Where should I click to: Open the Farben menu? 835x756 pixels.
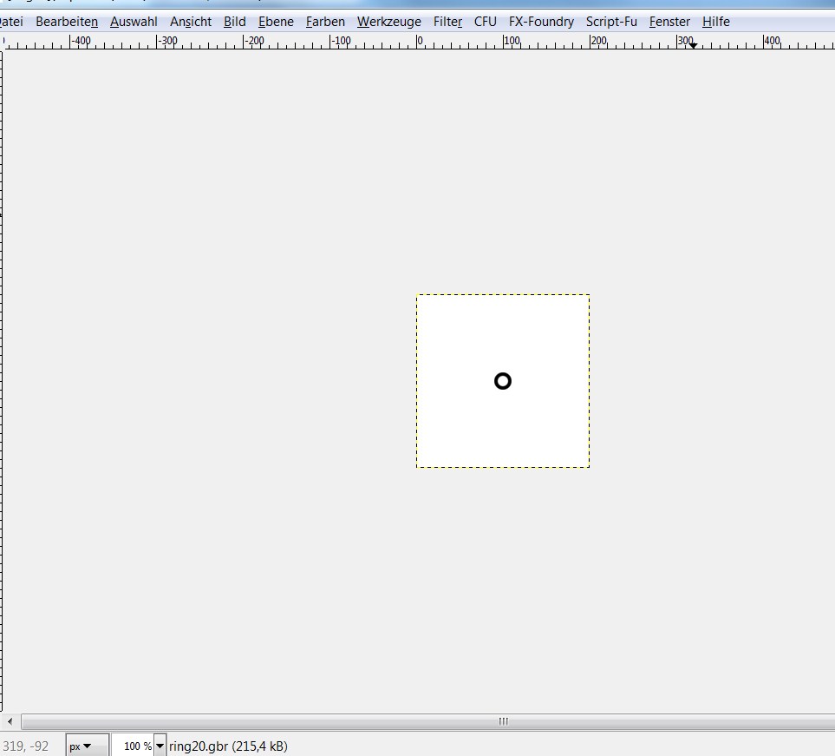[x=325, y=22]
